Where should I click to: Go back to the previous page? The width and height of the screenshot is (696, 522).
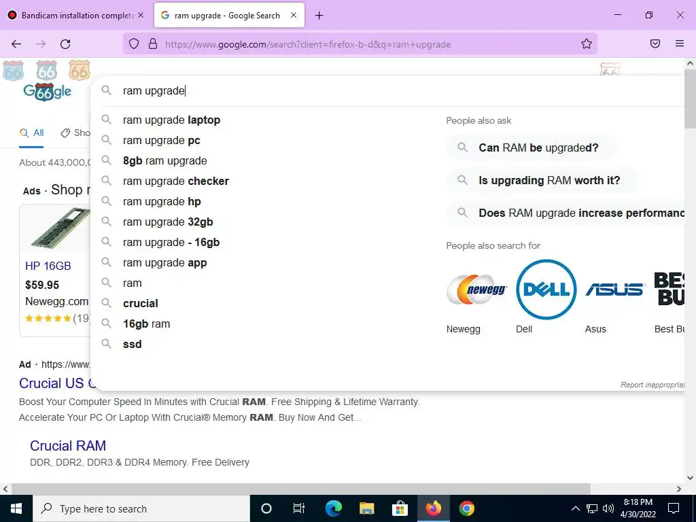coord(16,44)
